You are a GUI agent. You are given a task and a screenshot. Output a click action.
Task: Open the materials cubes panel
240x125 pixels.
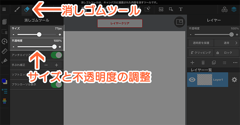click(x=225, y=9)
